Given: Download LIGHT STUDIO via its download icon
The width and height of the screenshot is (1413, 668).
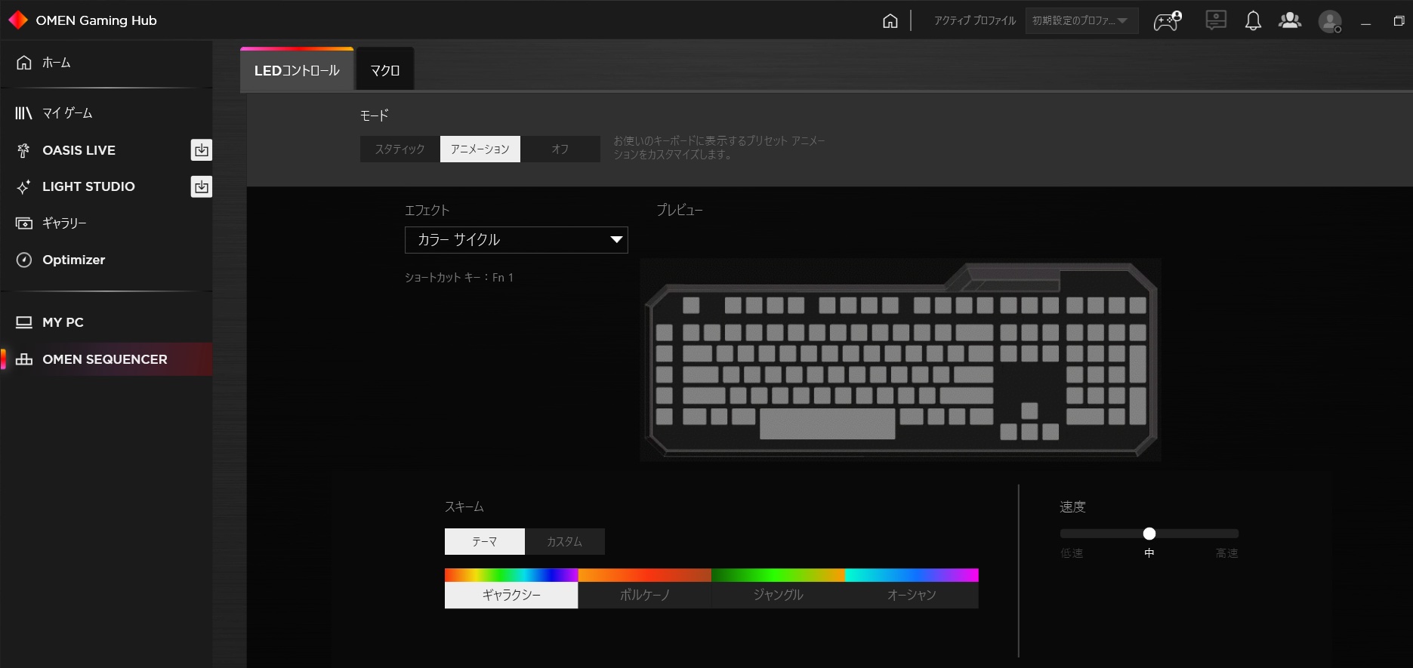Looking at the screenshot, I should point(202,186).
